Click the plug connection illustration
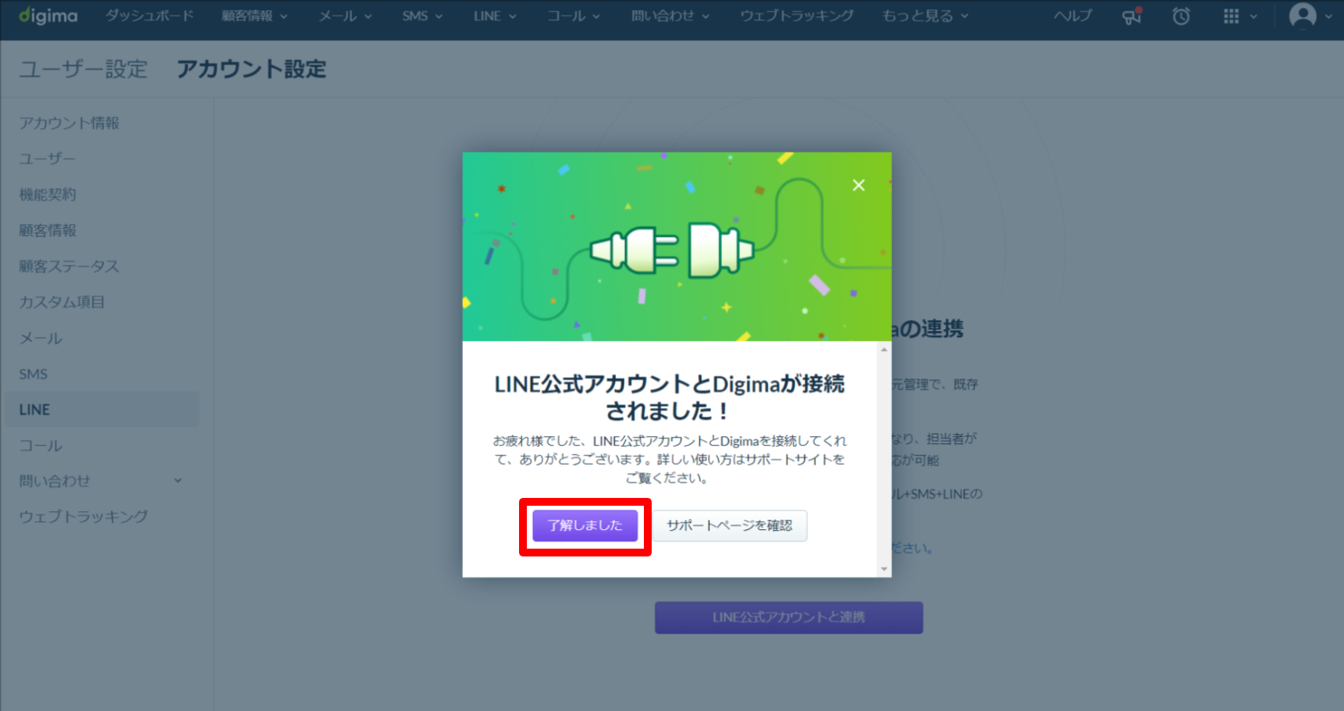The height and width of the screenshot is (711, 1344). (x=672, y=251)
